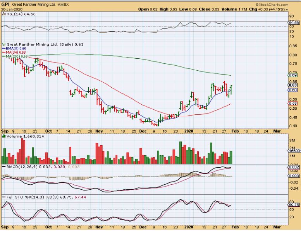Click the bar icon beside Volume 1,660,314
Viewport: 301px width, 231px height.
coord(4,136)
